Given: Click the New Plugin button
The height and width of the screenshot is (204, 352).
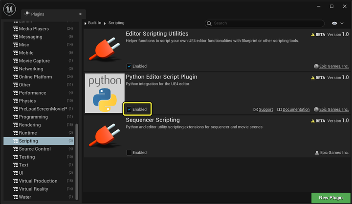Looking at the screenshot, I should coord(330,198).
